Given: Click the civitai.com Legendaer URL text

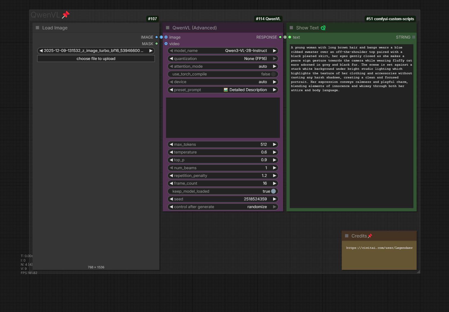Looking at the screenshot, I should pos(379,248).
